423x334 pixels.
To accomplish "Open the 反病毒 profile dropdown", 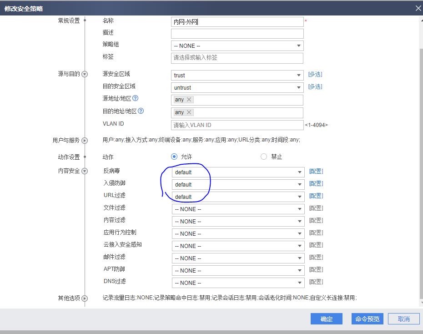I will [237, 172].
